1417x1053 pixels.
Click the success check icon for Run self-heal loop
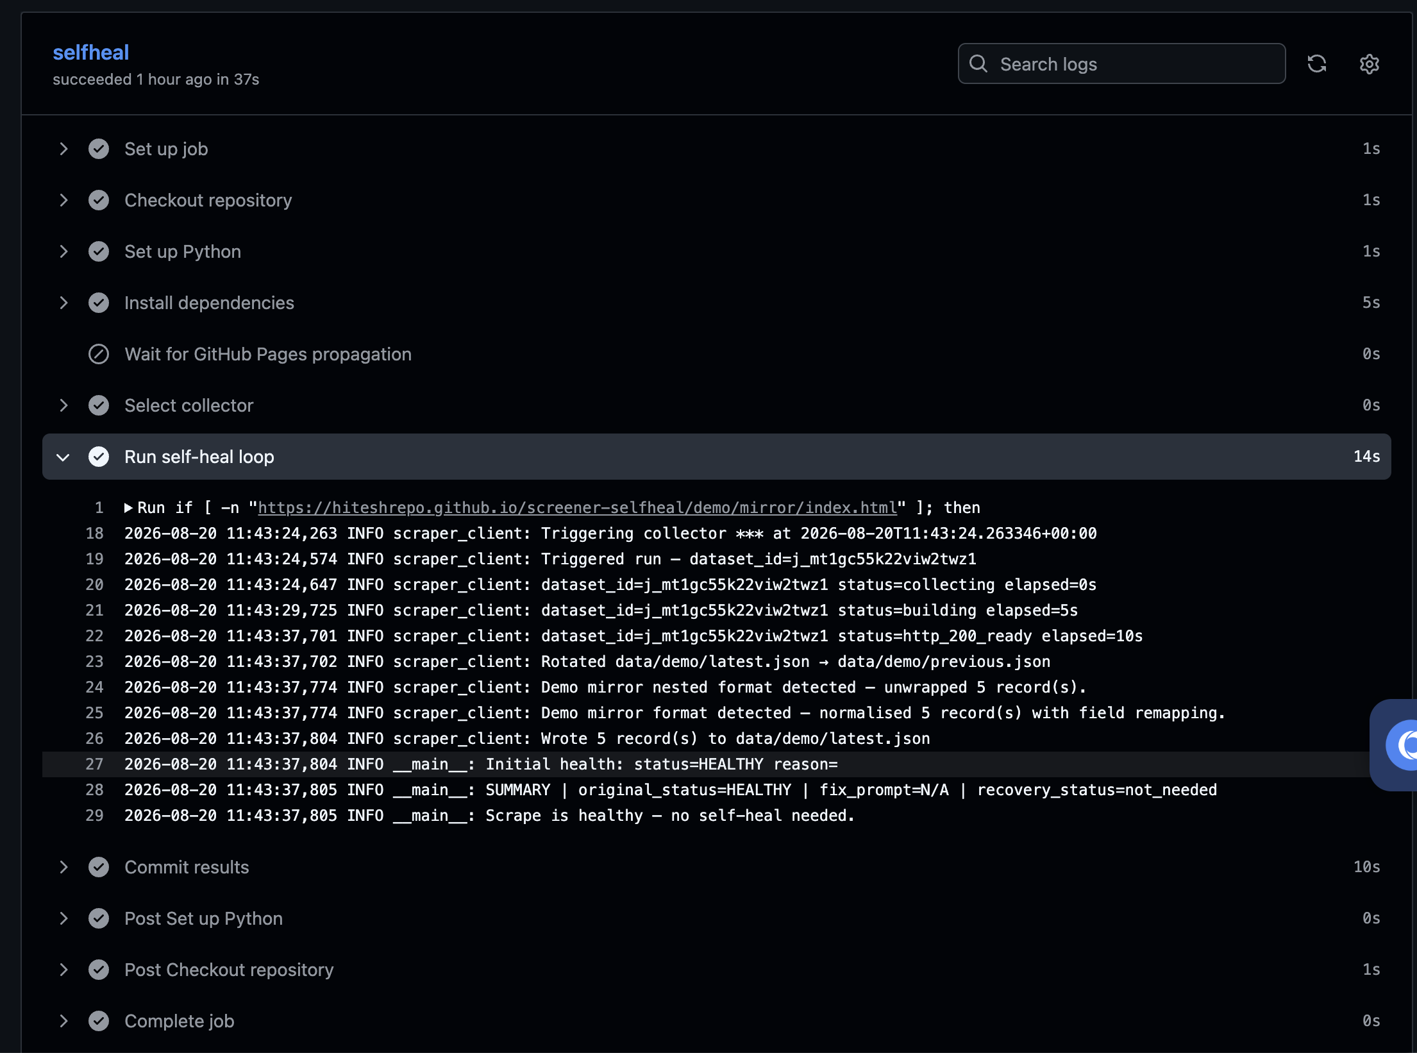pyautogui.click(x=99, y=457)
